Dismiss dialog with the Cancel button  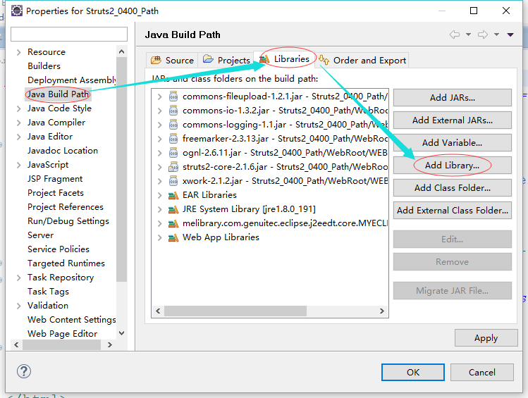tap(482, 372)
